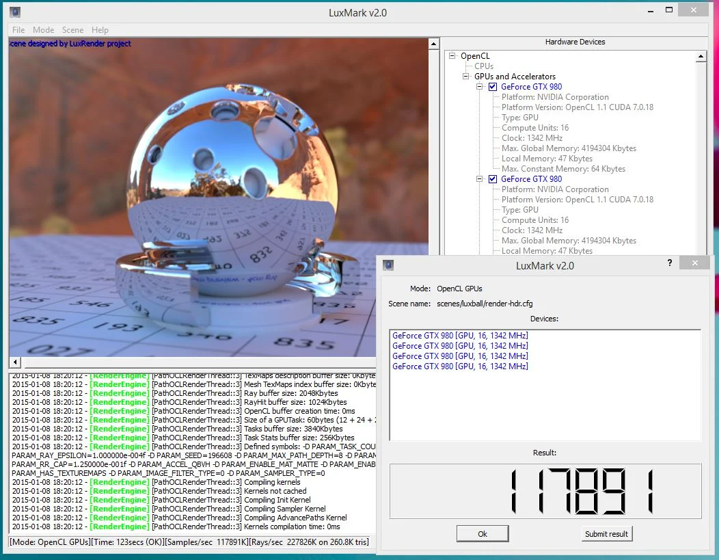The height and width of the screenshot is (560, 719).
Task: Click the Compiling AdvancePaths Kernel log line
Action: (x=179, y=518)
